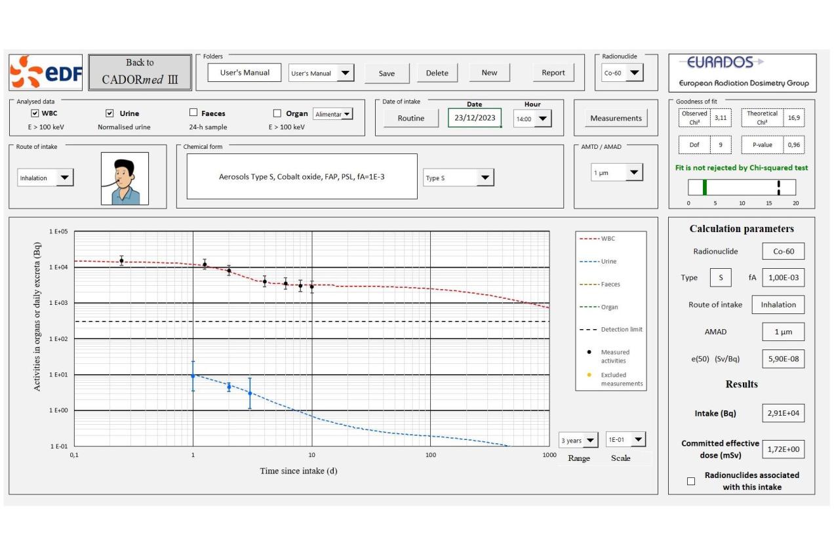Click the Save folder button
This screenshot has height=556, width=834.
387,73
